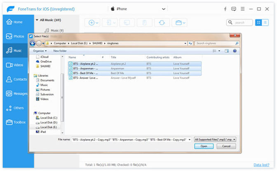This screenshot has width=277, height=171.
Task: Click the change view icon in dialog
Action: (x=214, y=51)
